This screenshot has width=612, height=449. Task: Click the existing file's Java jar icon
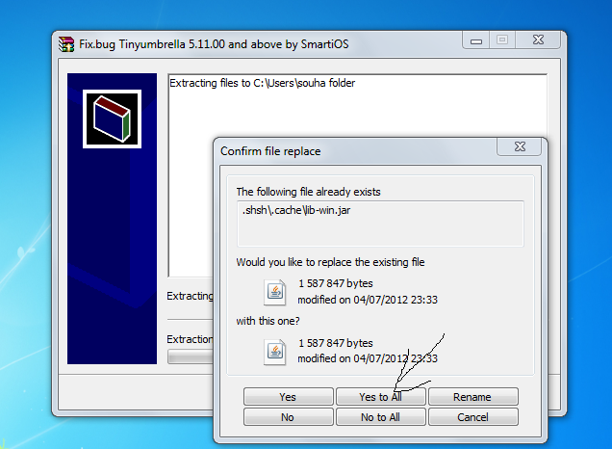point(275,292)
